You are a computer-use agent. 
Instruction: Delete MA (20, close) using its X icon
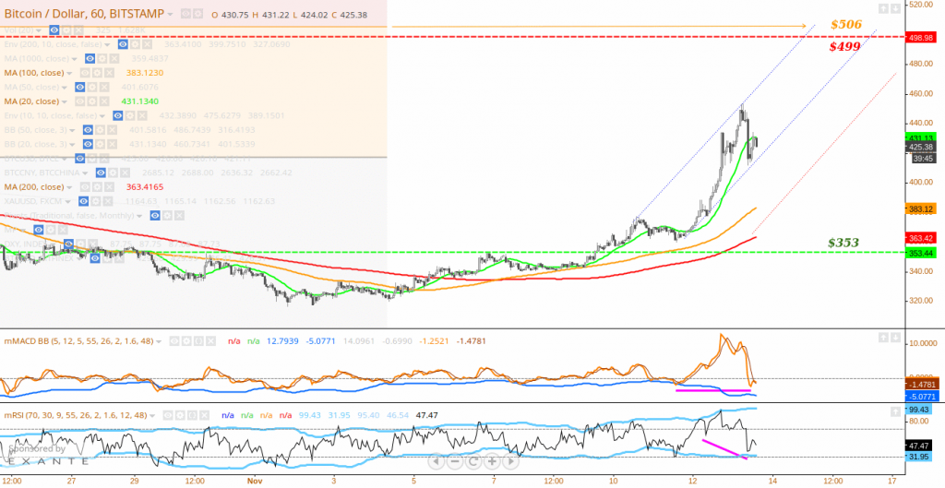104,101
